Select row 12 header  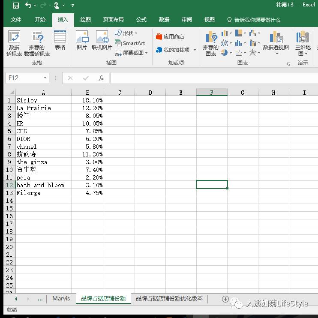tap(9, 185)
